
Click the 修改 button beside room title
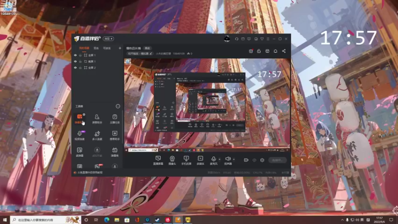(x=147, y=48)
